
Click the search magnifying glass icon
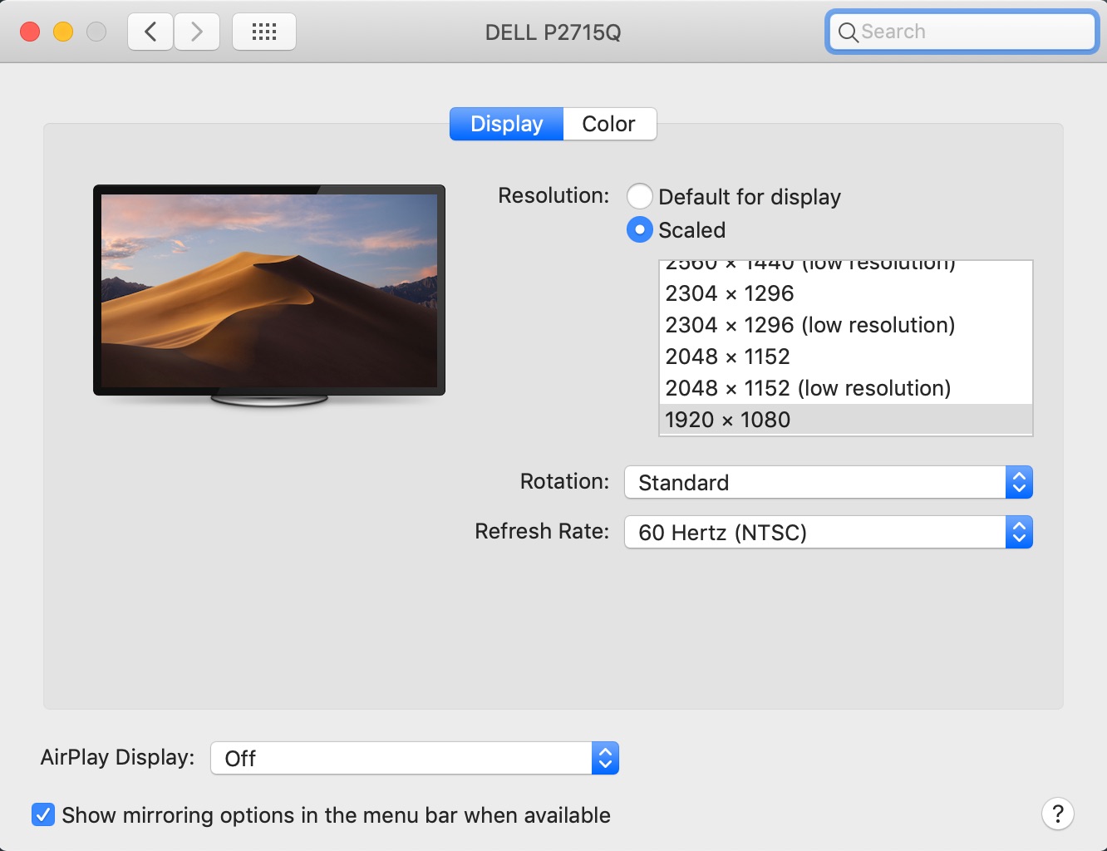coord(848,32)
